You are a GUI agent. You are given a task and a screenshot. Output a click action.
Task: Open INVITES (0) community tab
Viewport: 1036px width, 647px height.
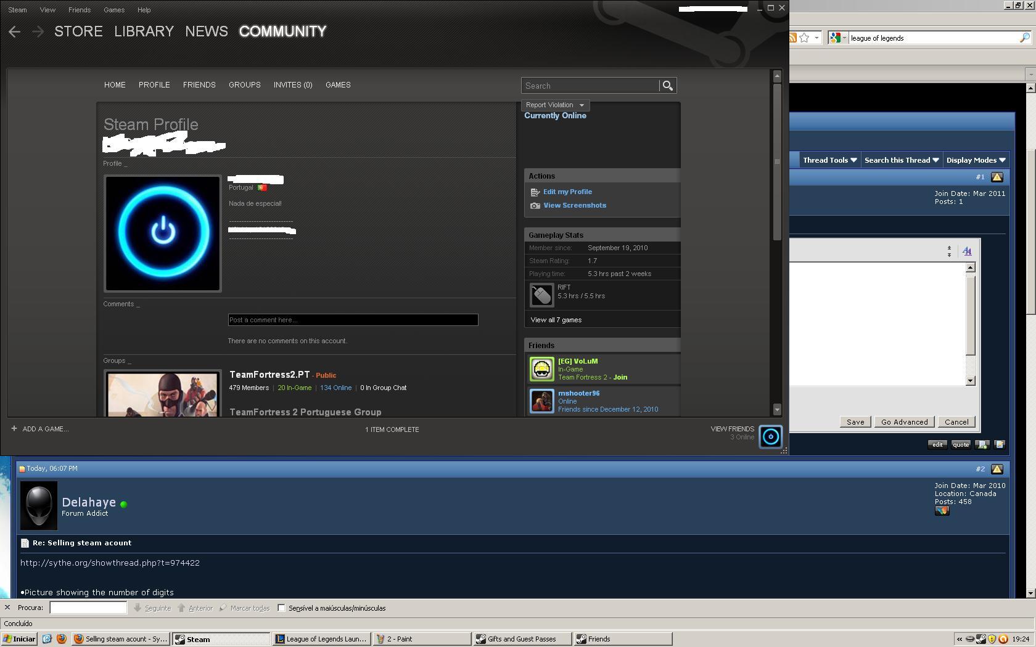[x=293, y=85]
